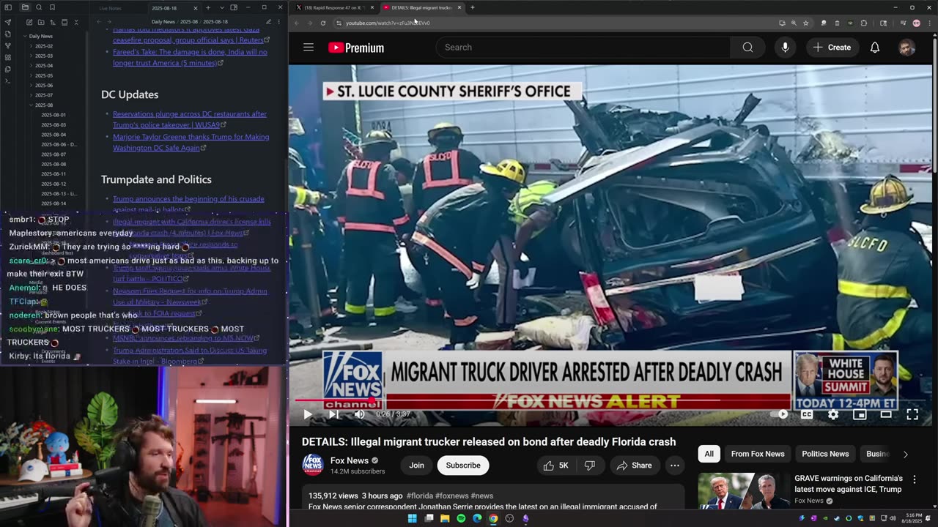Click the YouTube search box
Screen dimensions: 938x527
(583, 48)
